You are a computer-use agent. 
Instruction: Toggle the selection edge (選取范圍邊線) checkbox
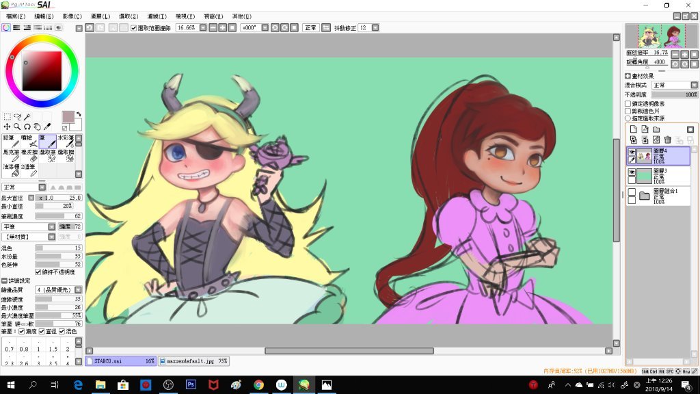point(133,27)
